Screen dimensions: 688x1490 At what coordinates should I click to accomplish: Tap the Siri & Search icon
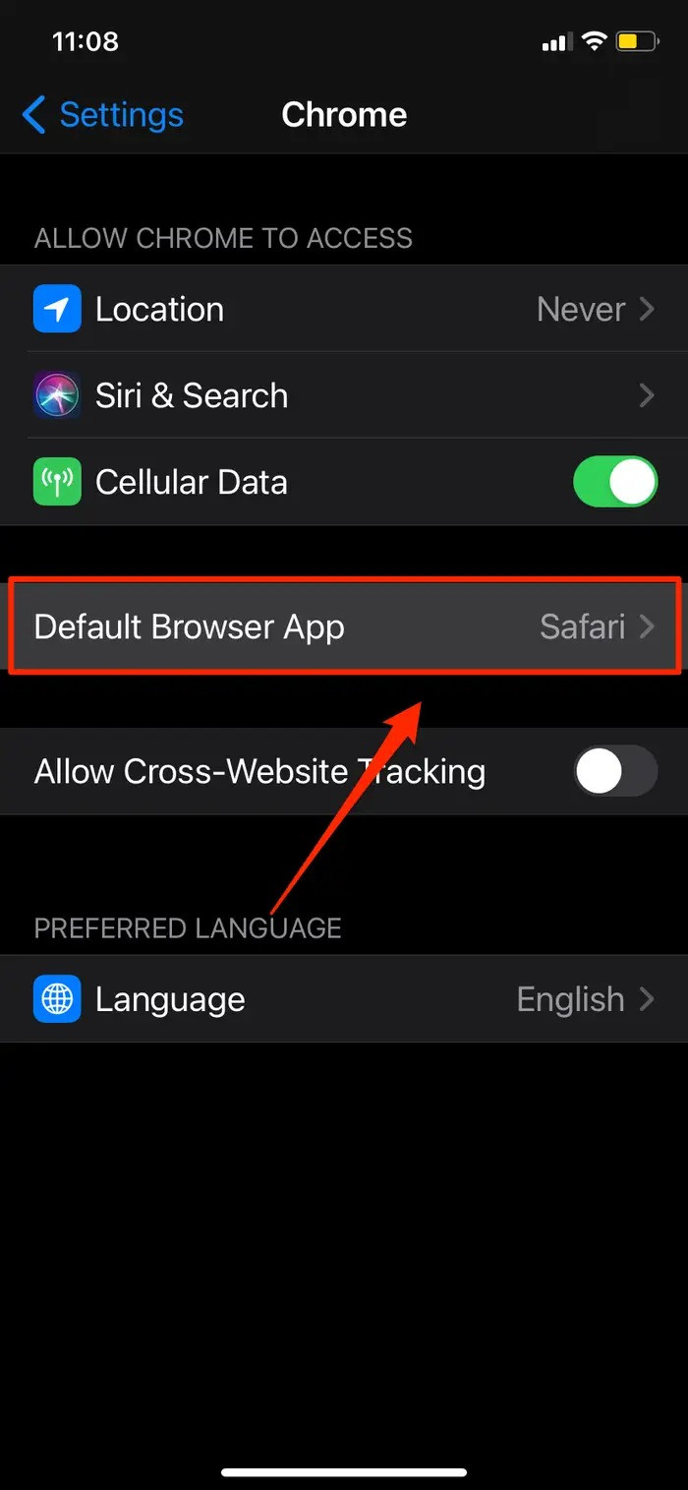coord(57,395)
